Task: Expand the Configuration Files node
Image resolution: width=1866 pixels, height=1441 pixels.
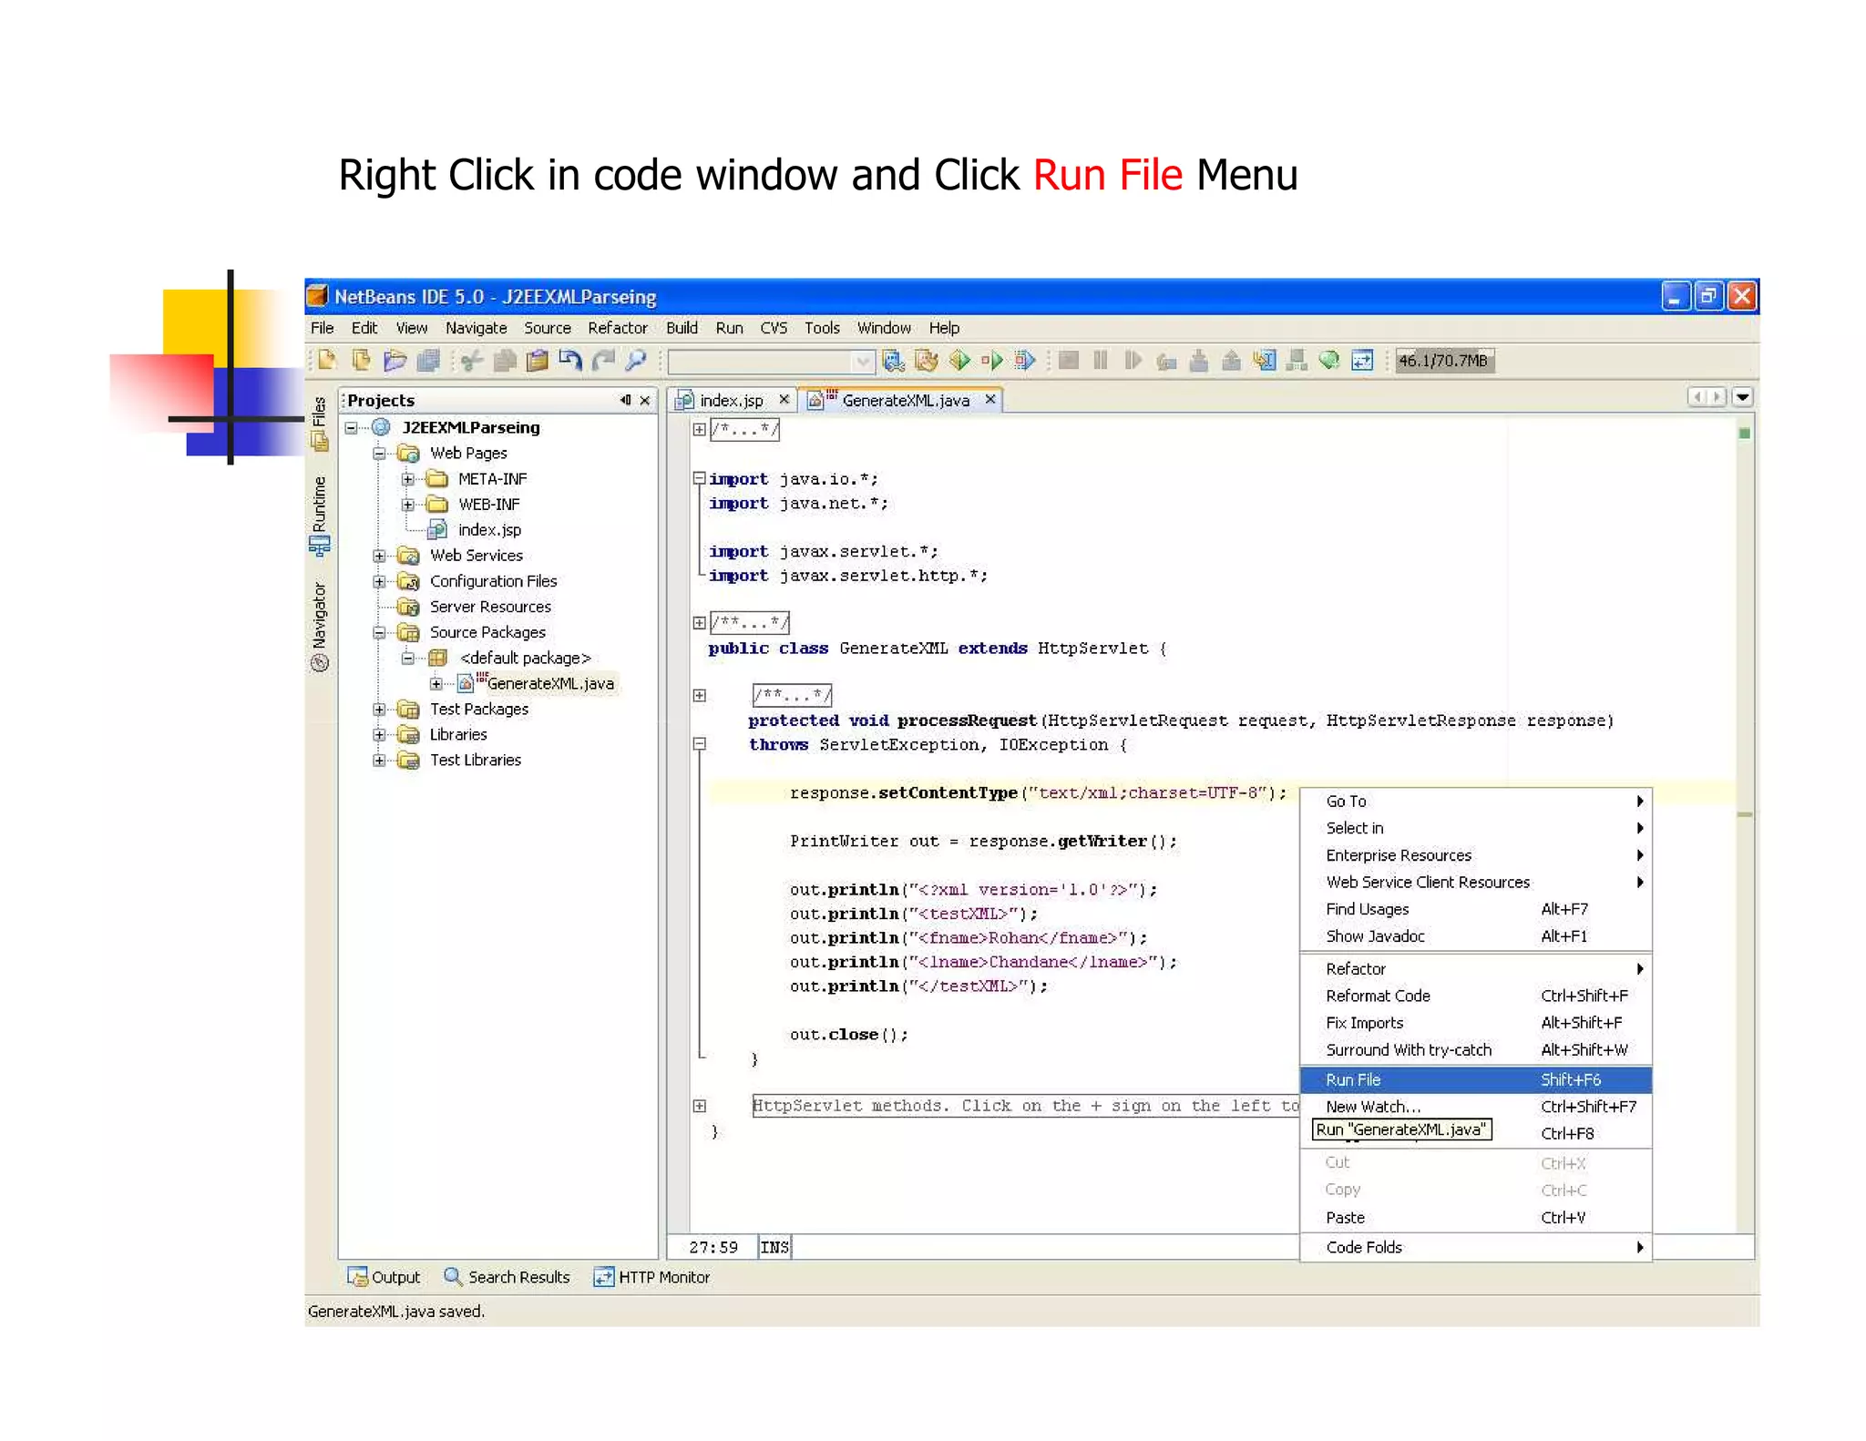Action: (380, 581)
